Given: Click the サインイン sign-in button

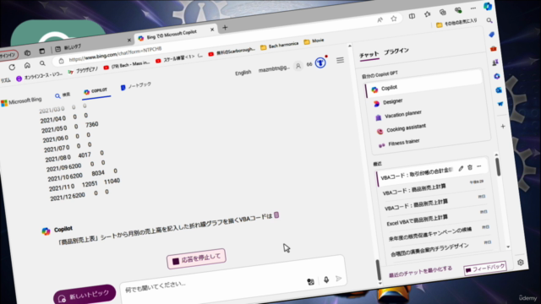Looking at the screenshot, I should point(8,55).
